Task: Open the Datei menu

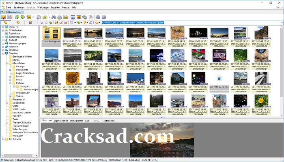Action: 9,7
